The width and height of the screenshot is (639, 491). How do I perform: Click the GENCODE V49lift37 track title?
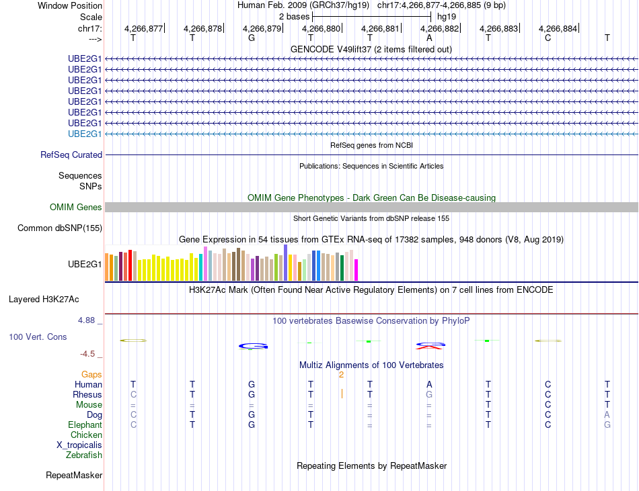(371, 49)
